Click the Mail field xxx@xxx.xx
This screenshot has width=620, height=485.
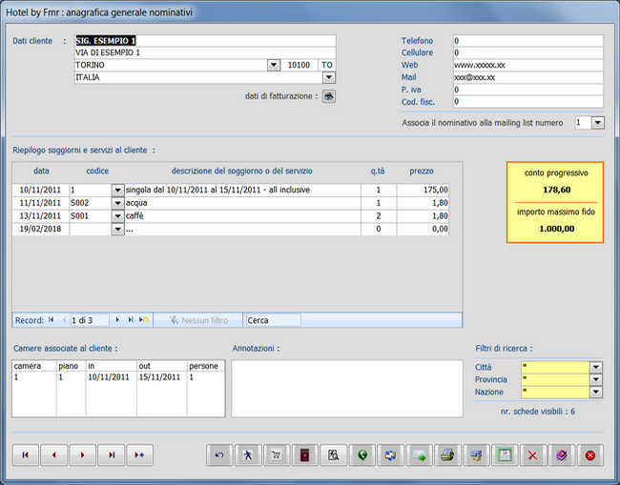coord(528,77)
